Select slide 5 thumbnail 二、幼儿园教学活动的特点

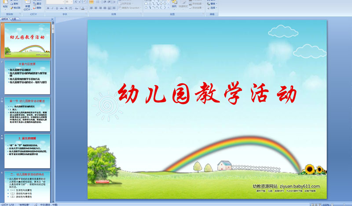[27, 187]
